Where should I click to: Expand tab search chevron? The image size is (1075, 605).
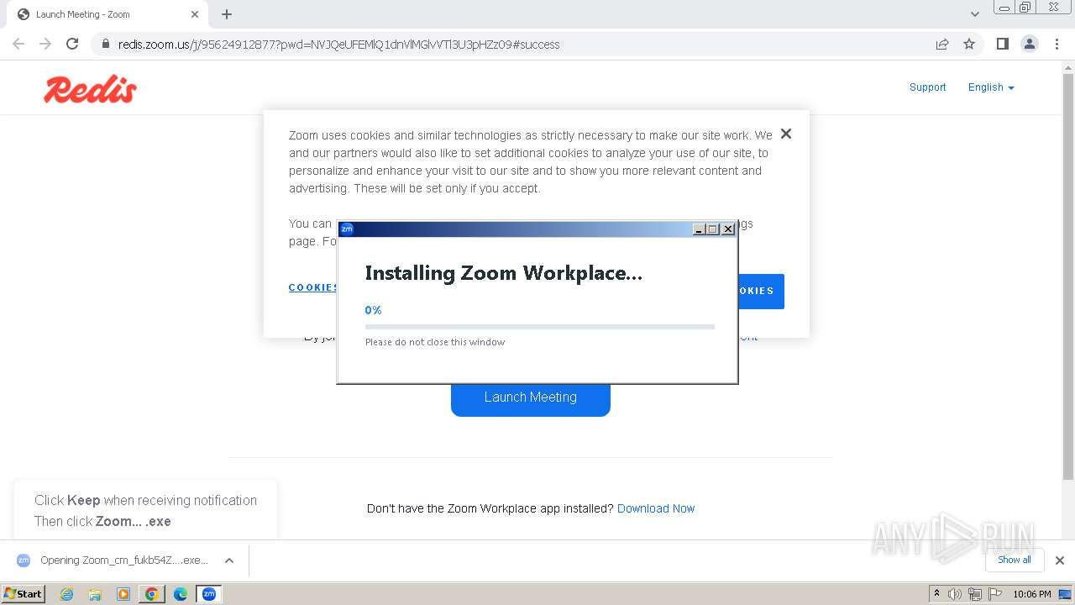[975, 14]
